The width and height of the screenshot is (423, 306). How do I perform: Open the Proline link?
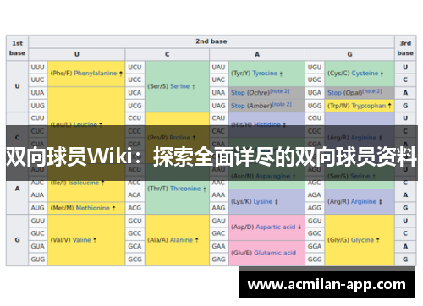[180, 138]
